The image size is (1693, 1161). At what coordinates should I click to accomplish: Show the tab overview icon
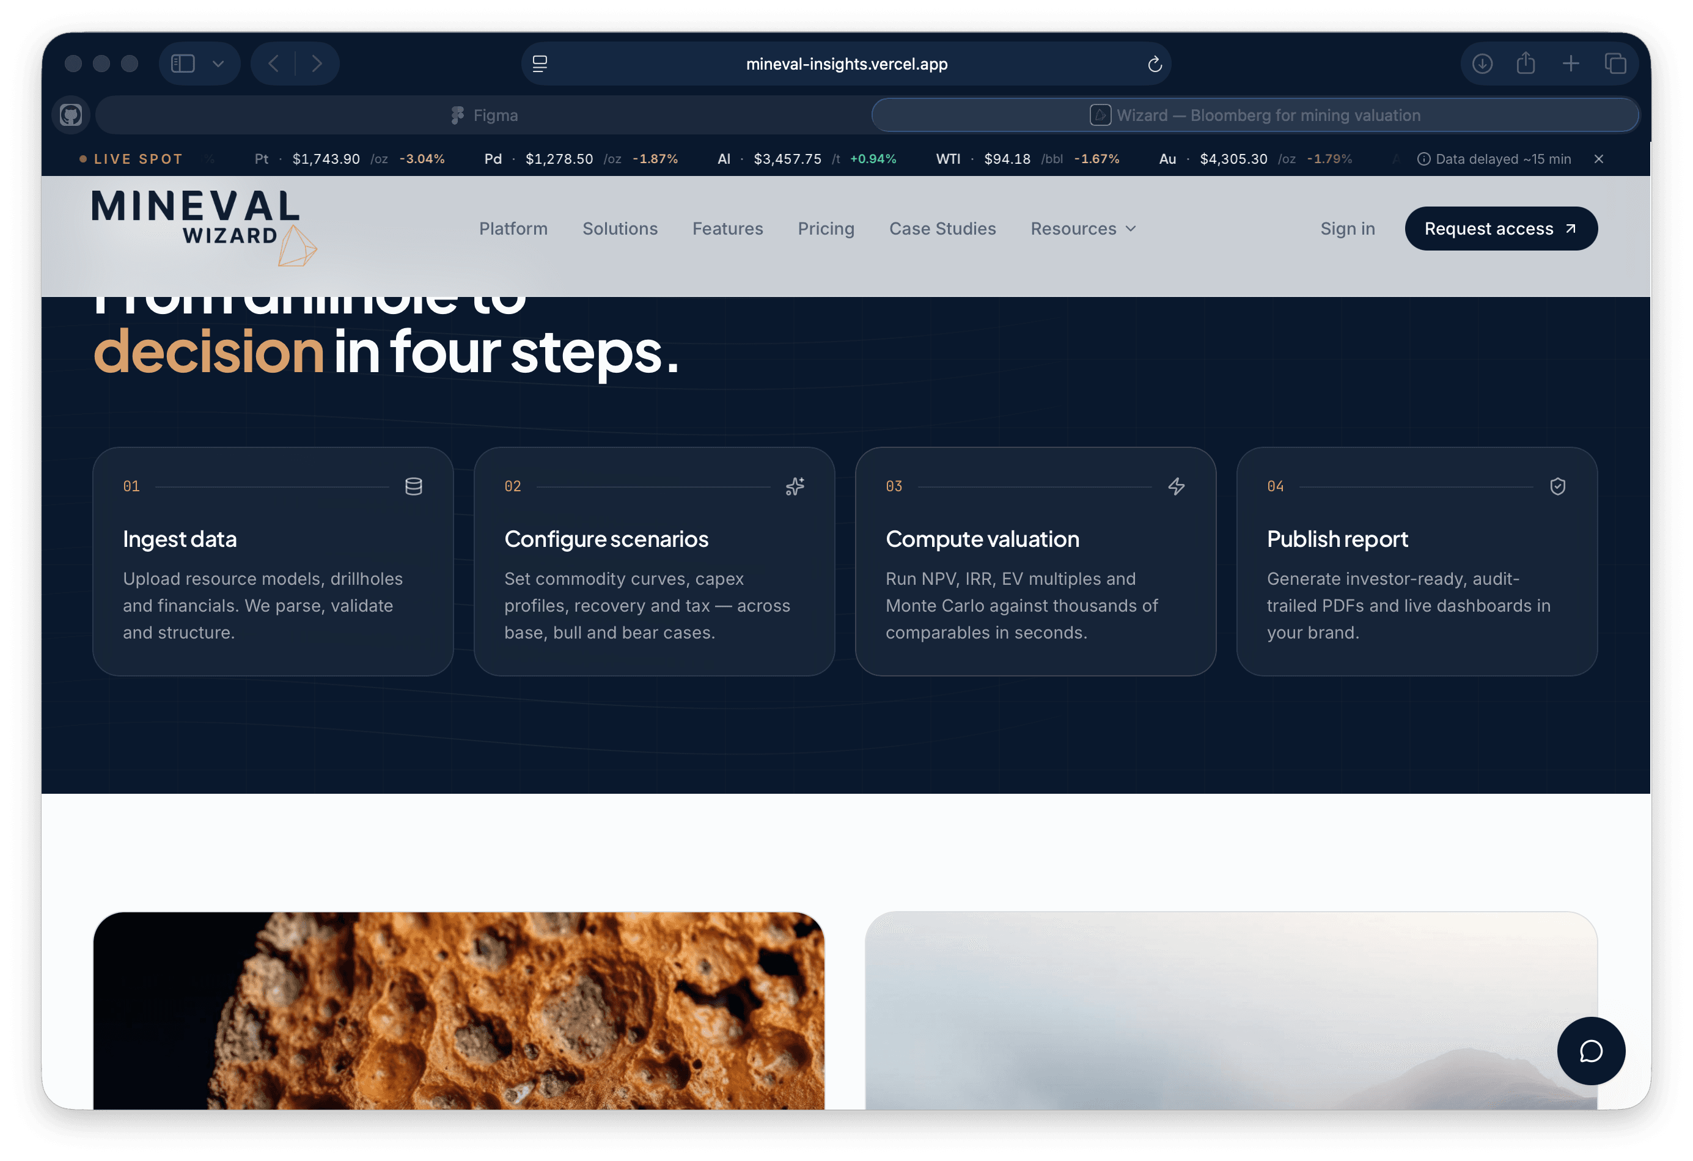(1615, 64)
